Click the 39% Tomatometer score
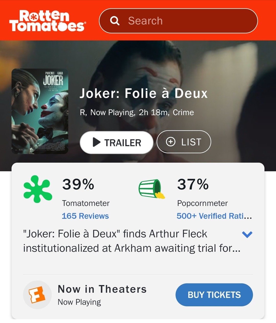The width and height of the screenshot is (276, 323). click(78, 184)
